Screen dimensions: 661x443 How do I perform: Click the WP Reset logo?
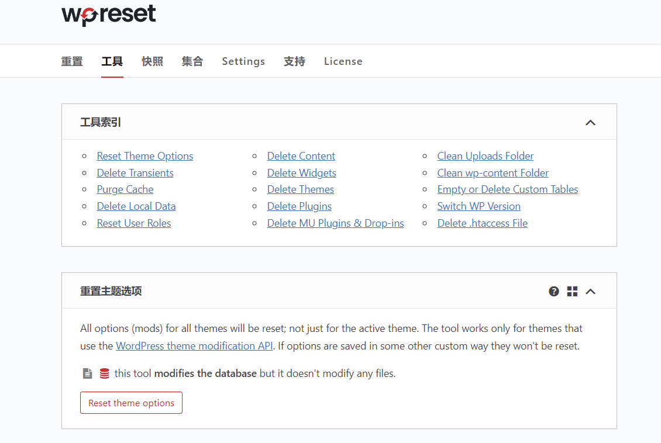pos(109,15)
